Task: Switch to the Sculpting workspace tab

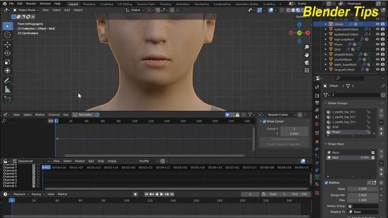Action: (x=107, y=4)
